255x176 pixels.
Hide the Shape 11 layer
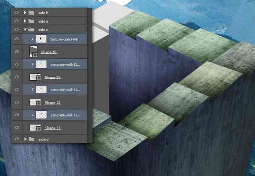coord(16,77)
